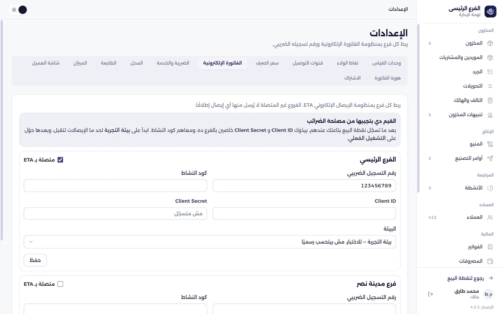Select the نقاط الولاء tab

[x=347, y=63]
